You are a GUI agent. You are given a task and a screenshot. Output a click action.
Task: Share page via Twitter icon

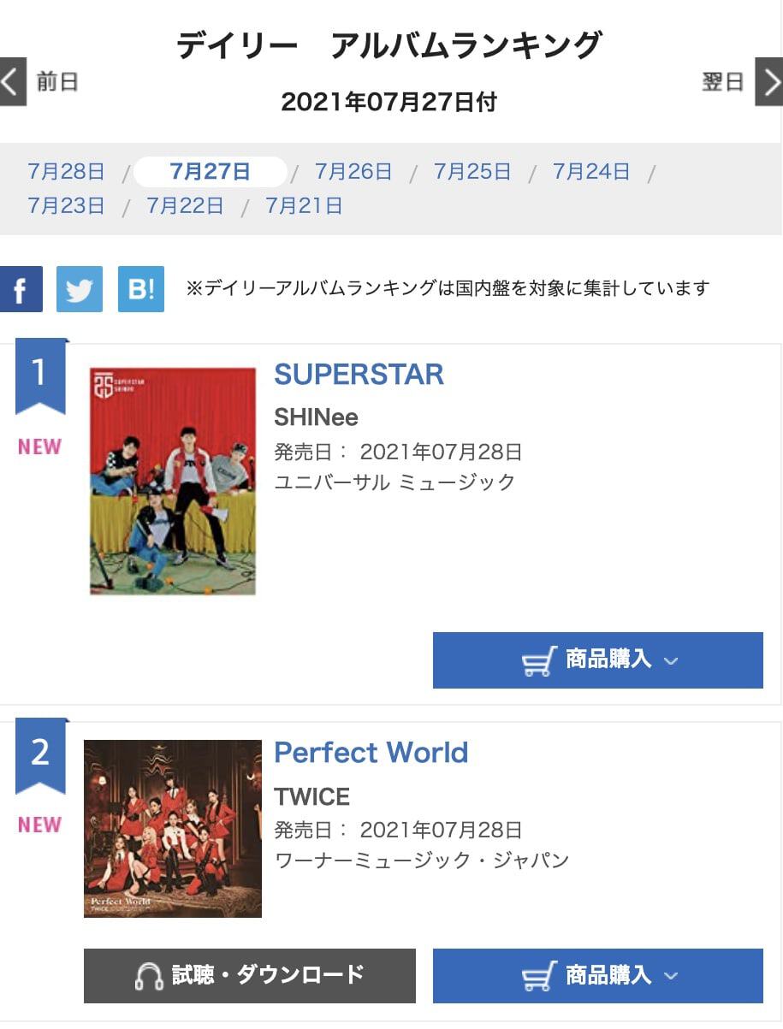point(80,289)
